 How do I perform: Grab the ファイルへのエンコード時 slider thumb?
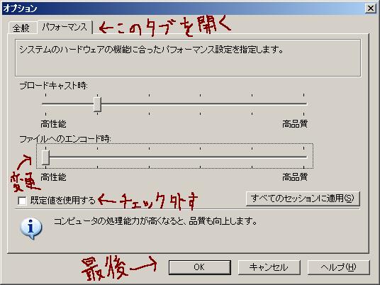(45, 157)
